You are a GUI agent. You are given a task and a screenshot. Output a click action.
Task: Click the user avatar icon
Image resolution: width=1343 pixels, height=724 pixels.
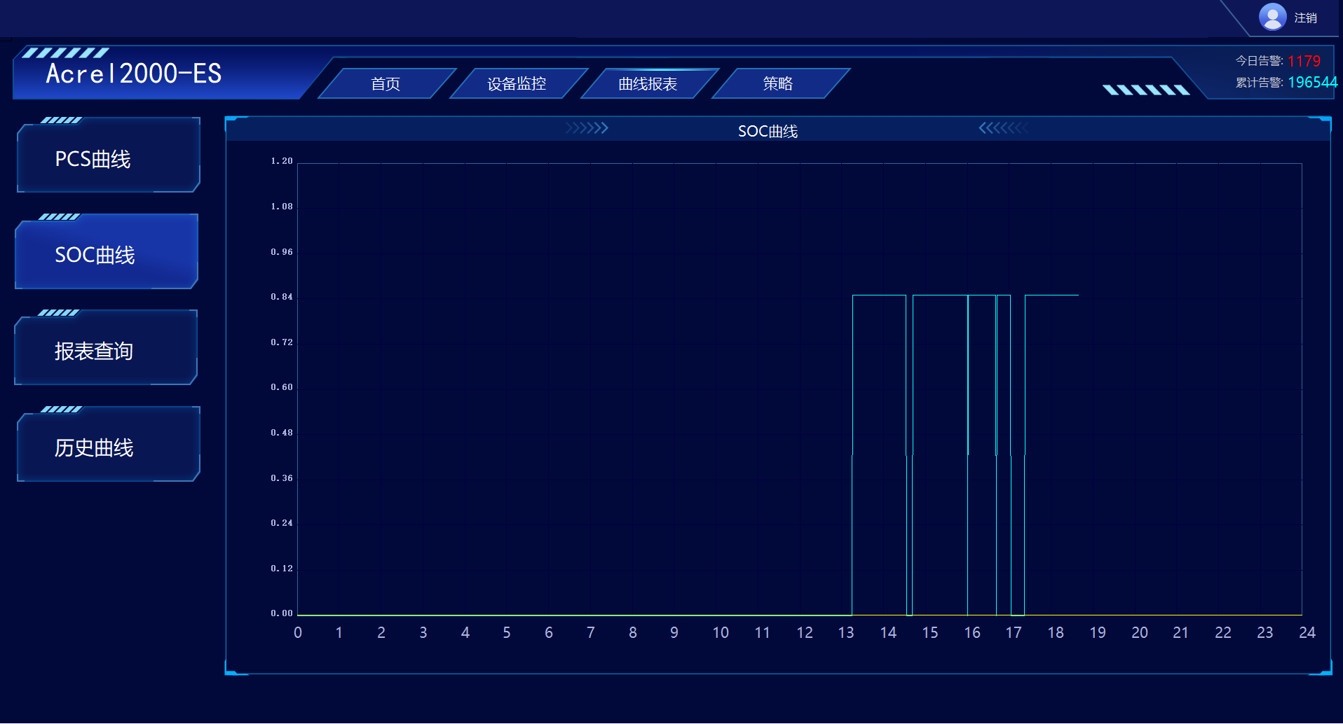(x=1272, y=17)
